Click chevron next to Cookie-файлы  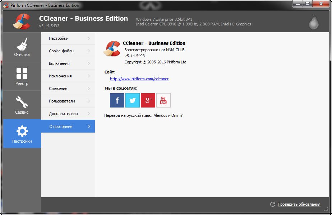click(x=89, y=51)
